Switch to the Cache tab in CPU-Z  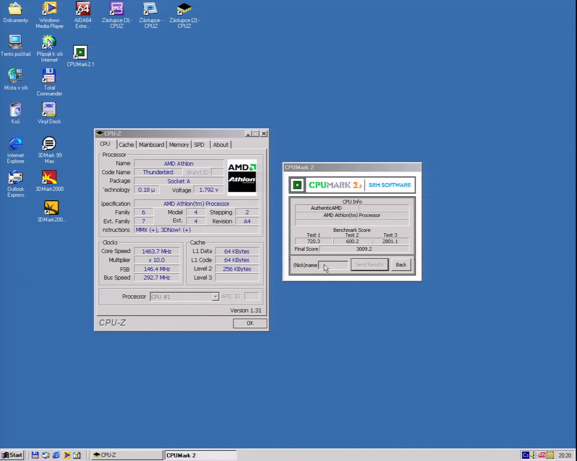126,145
